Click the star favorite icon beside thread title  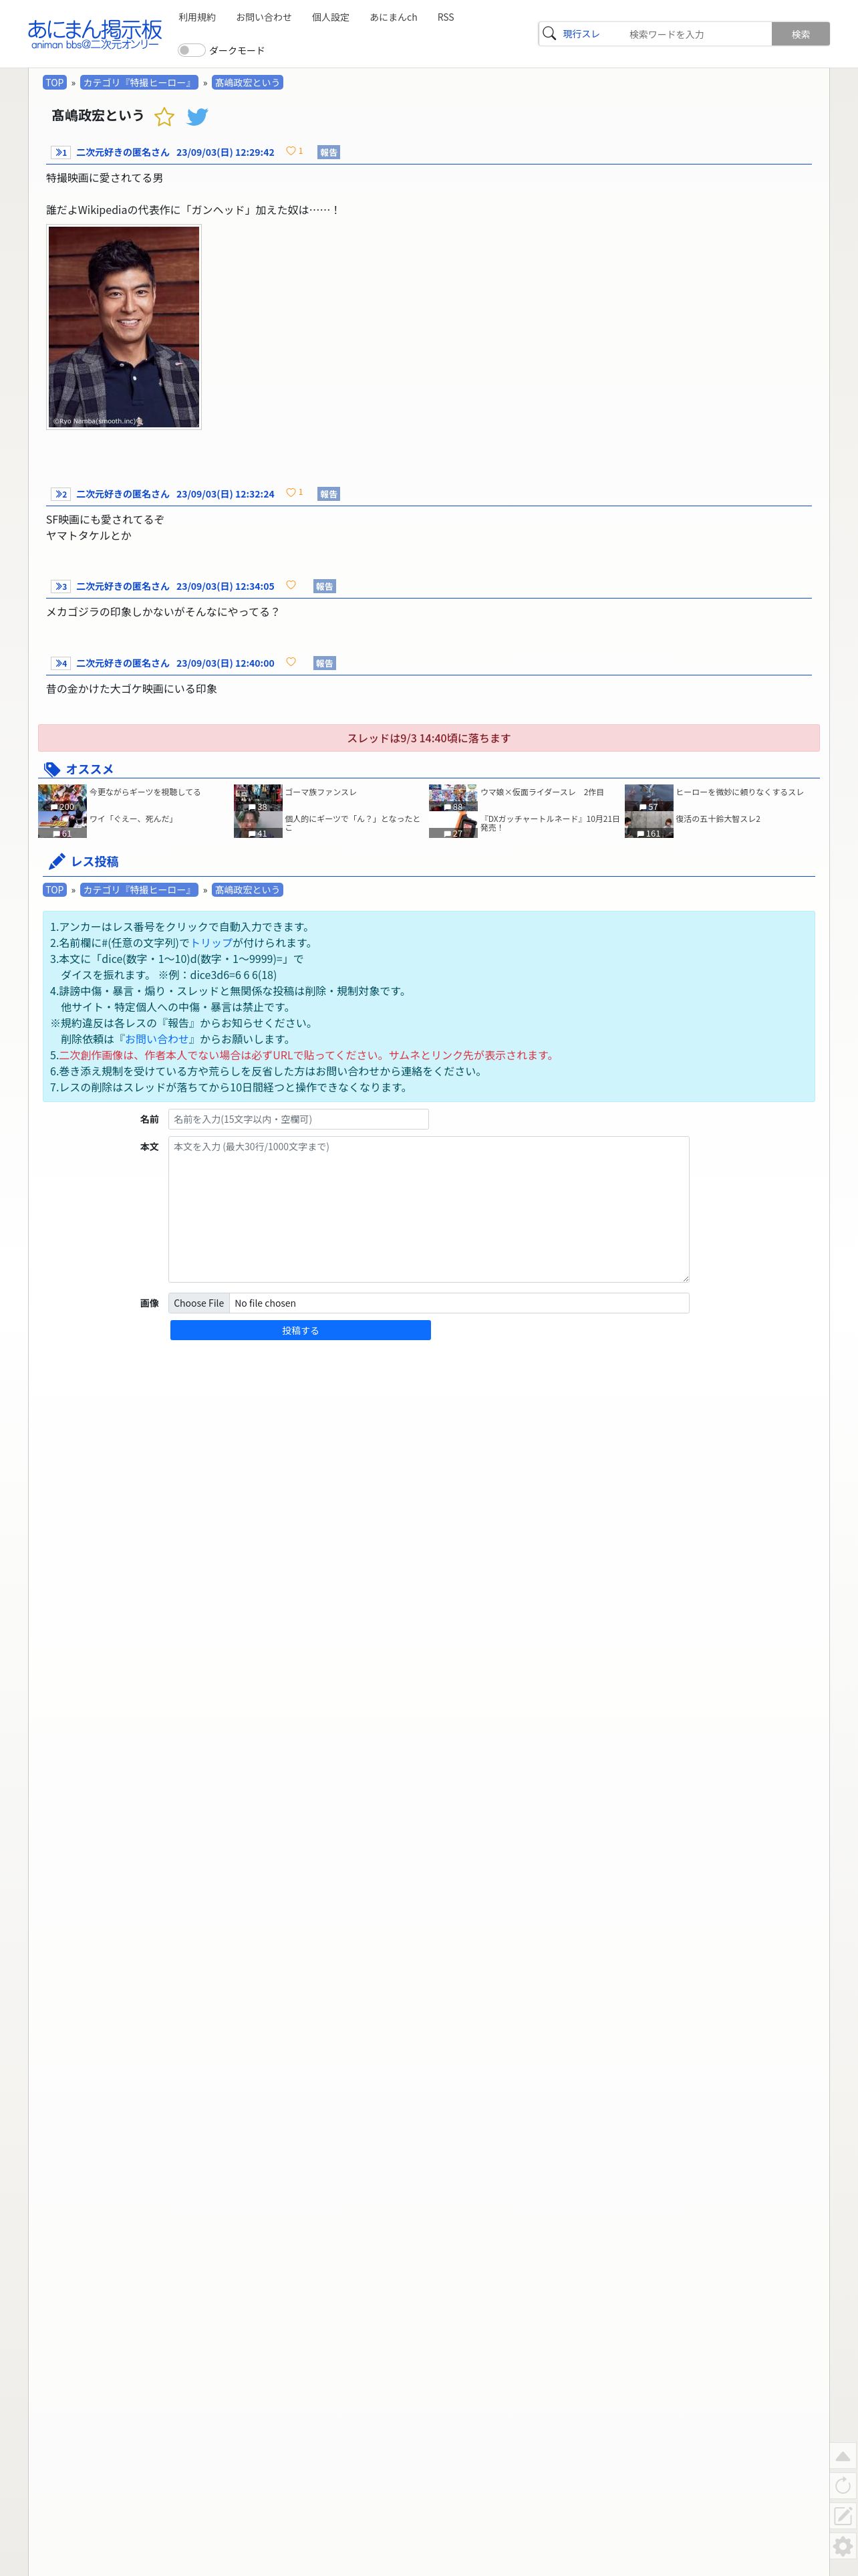164,117
